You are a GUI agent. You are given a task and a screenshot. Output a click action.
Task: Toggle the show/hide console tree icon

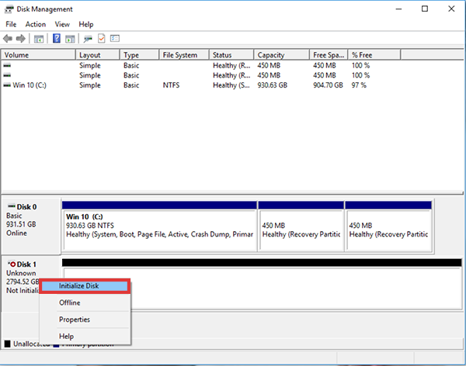click(39, 39)
